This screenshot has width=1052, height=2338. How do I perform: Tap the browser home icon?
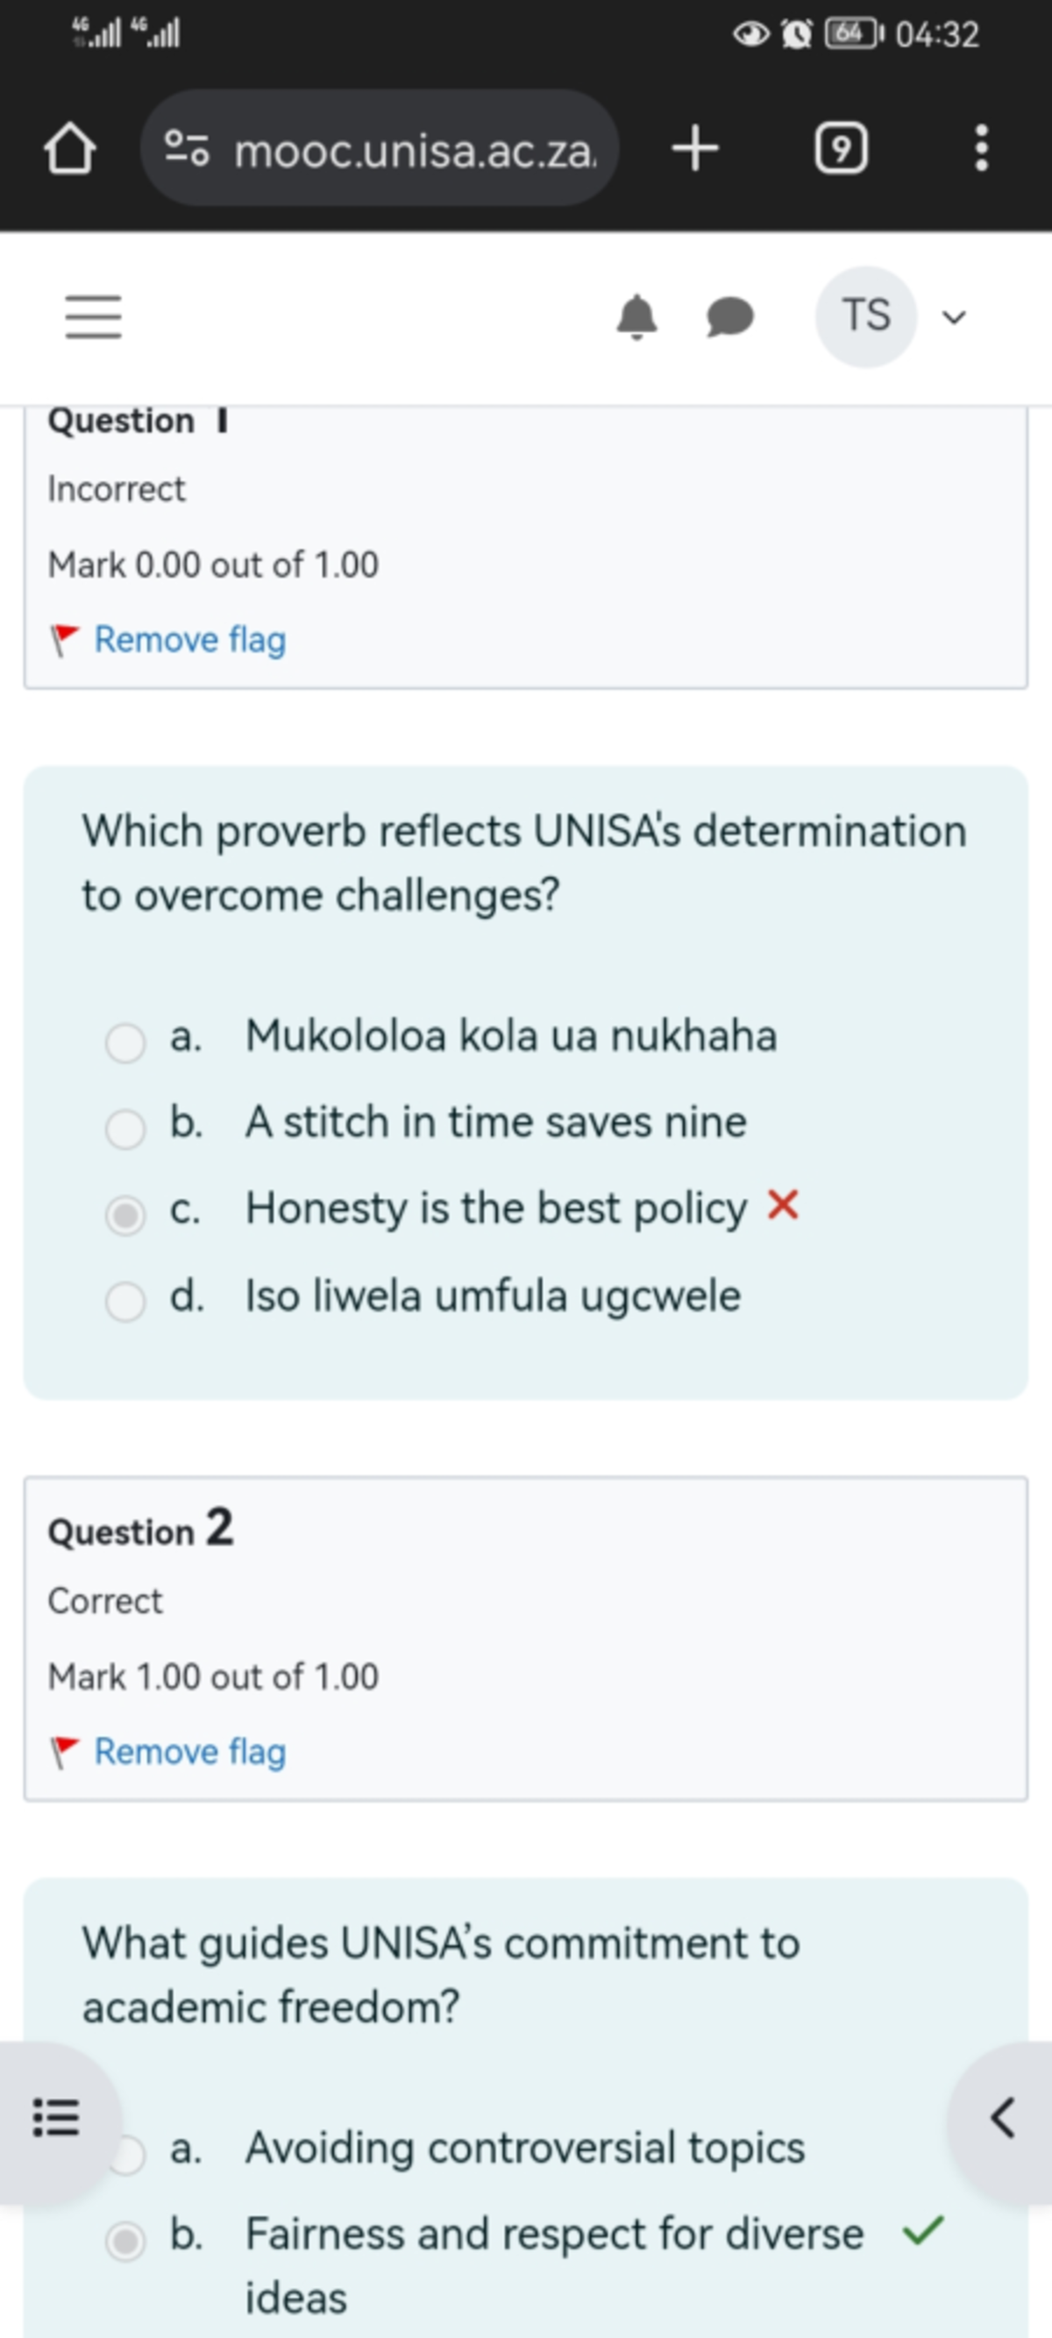69,148
